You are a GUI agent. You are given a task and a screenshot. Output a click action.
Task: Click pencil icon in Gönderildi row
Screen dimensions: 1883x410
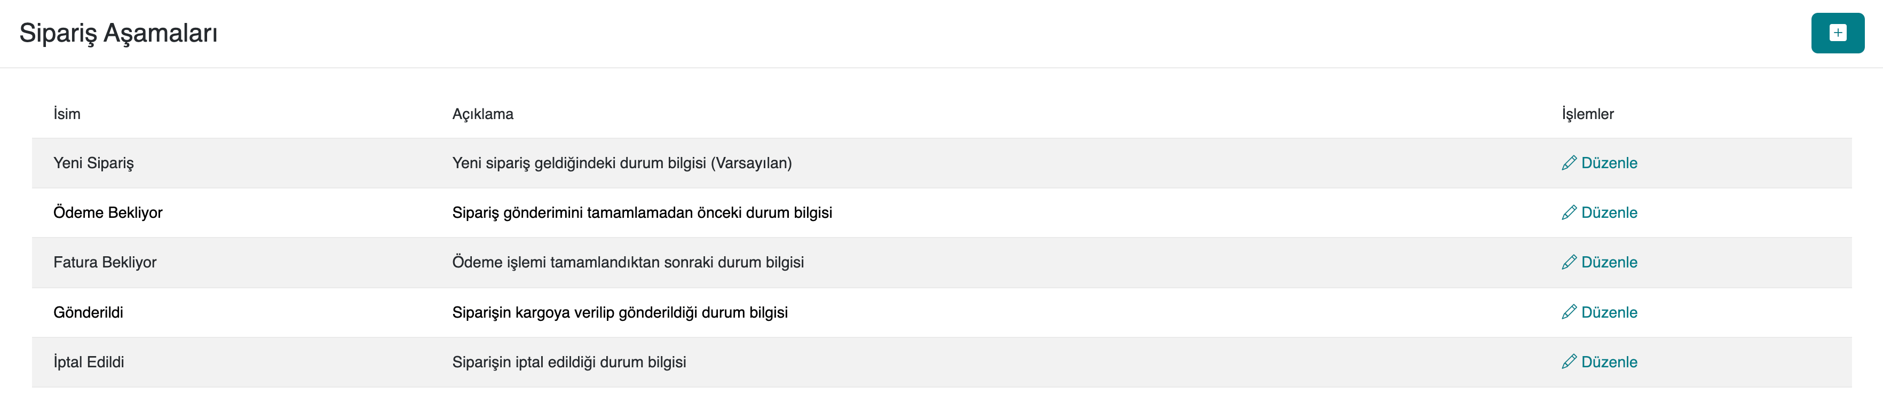1569,312
